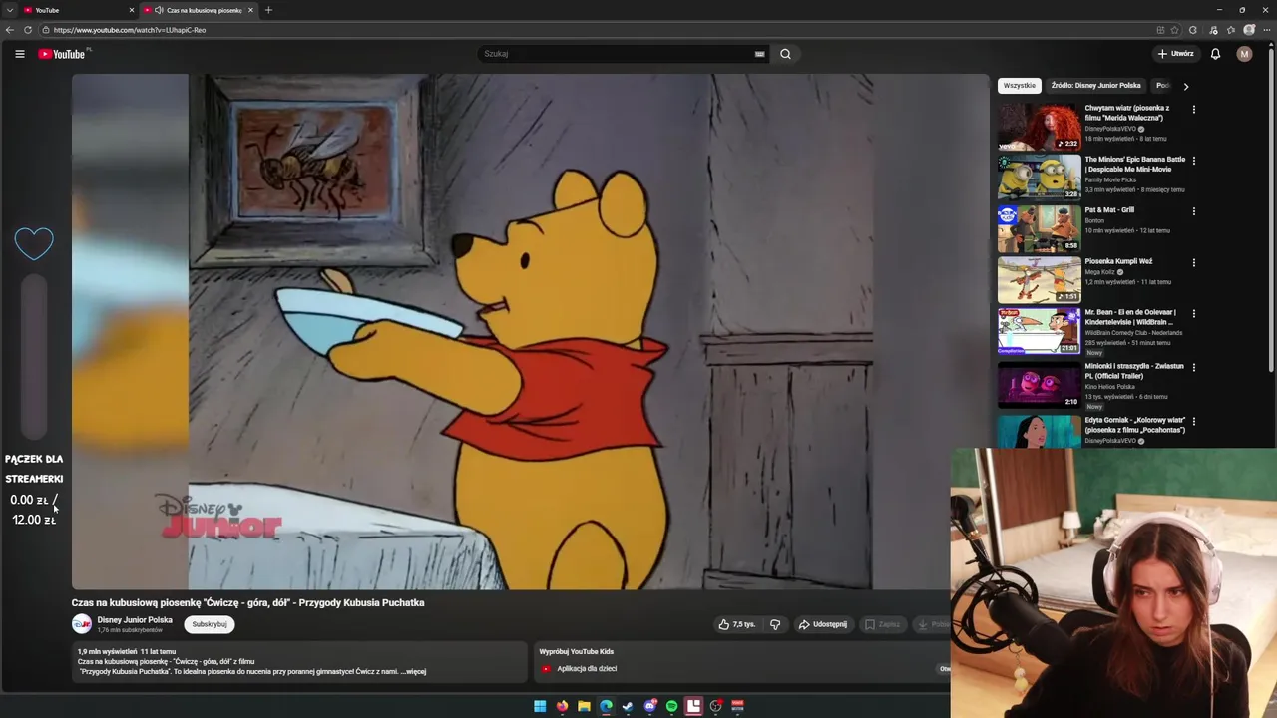This screenshot has width=1277, height=718.
Task: Go back with browser back arrow
Action: [10, 30]
